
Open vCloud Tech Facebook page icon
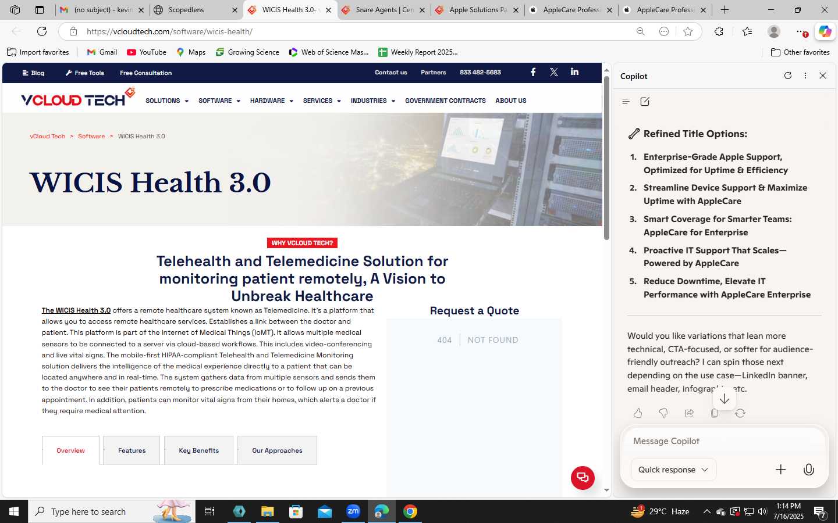tap(533, 72)
